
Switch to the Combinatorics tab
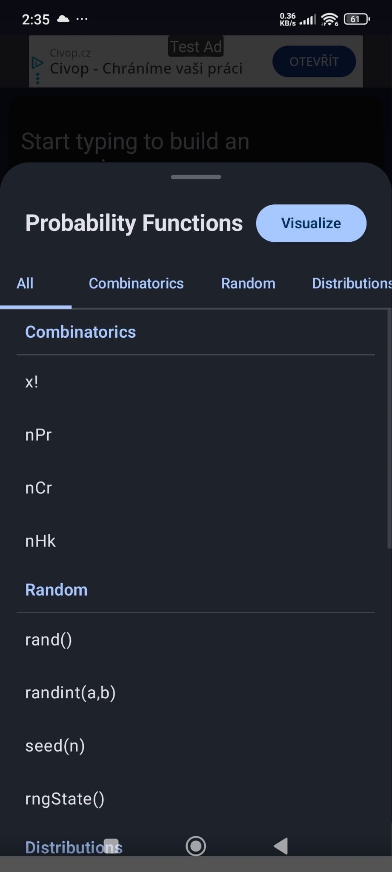click(136, 284)
